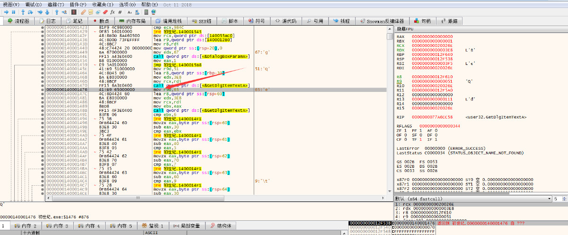Switch to the 源代码 tab
The height and width of the screenshot is (235, 568).
pos(286,21)
